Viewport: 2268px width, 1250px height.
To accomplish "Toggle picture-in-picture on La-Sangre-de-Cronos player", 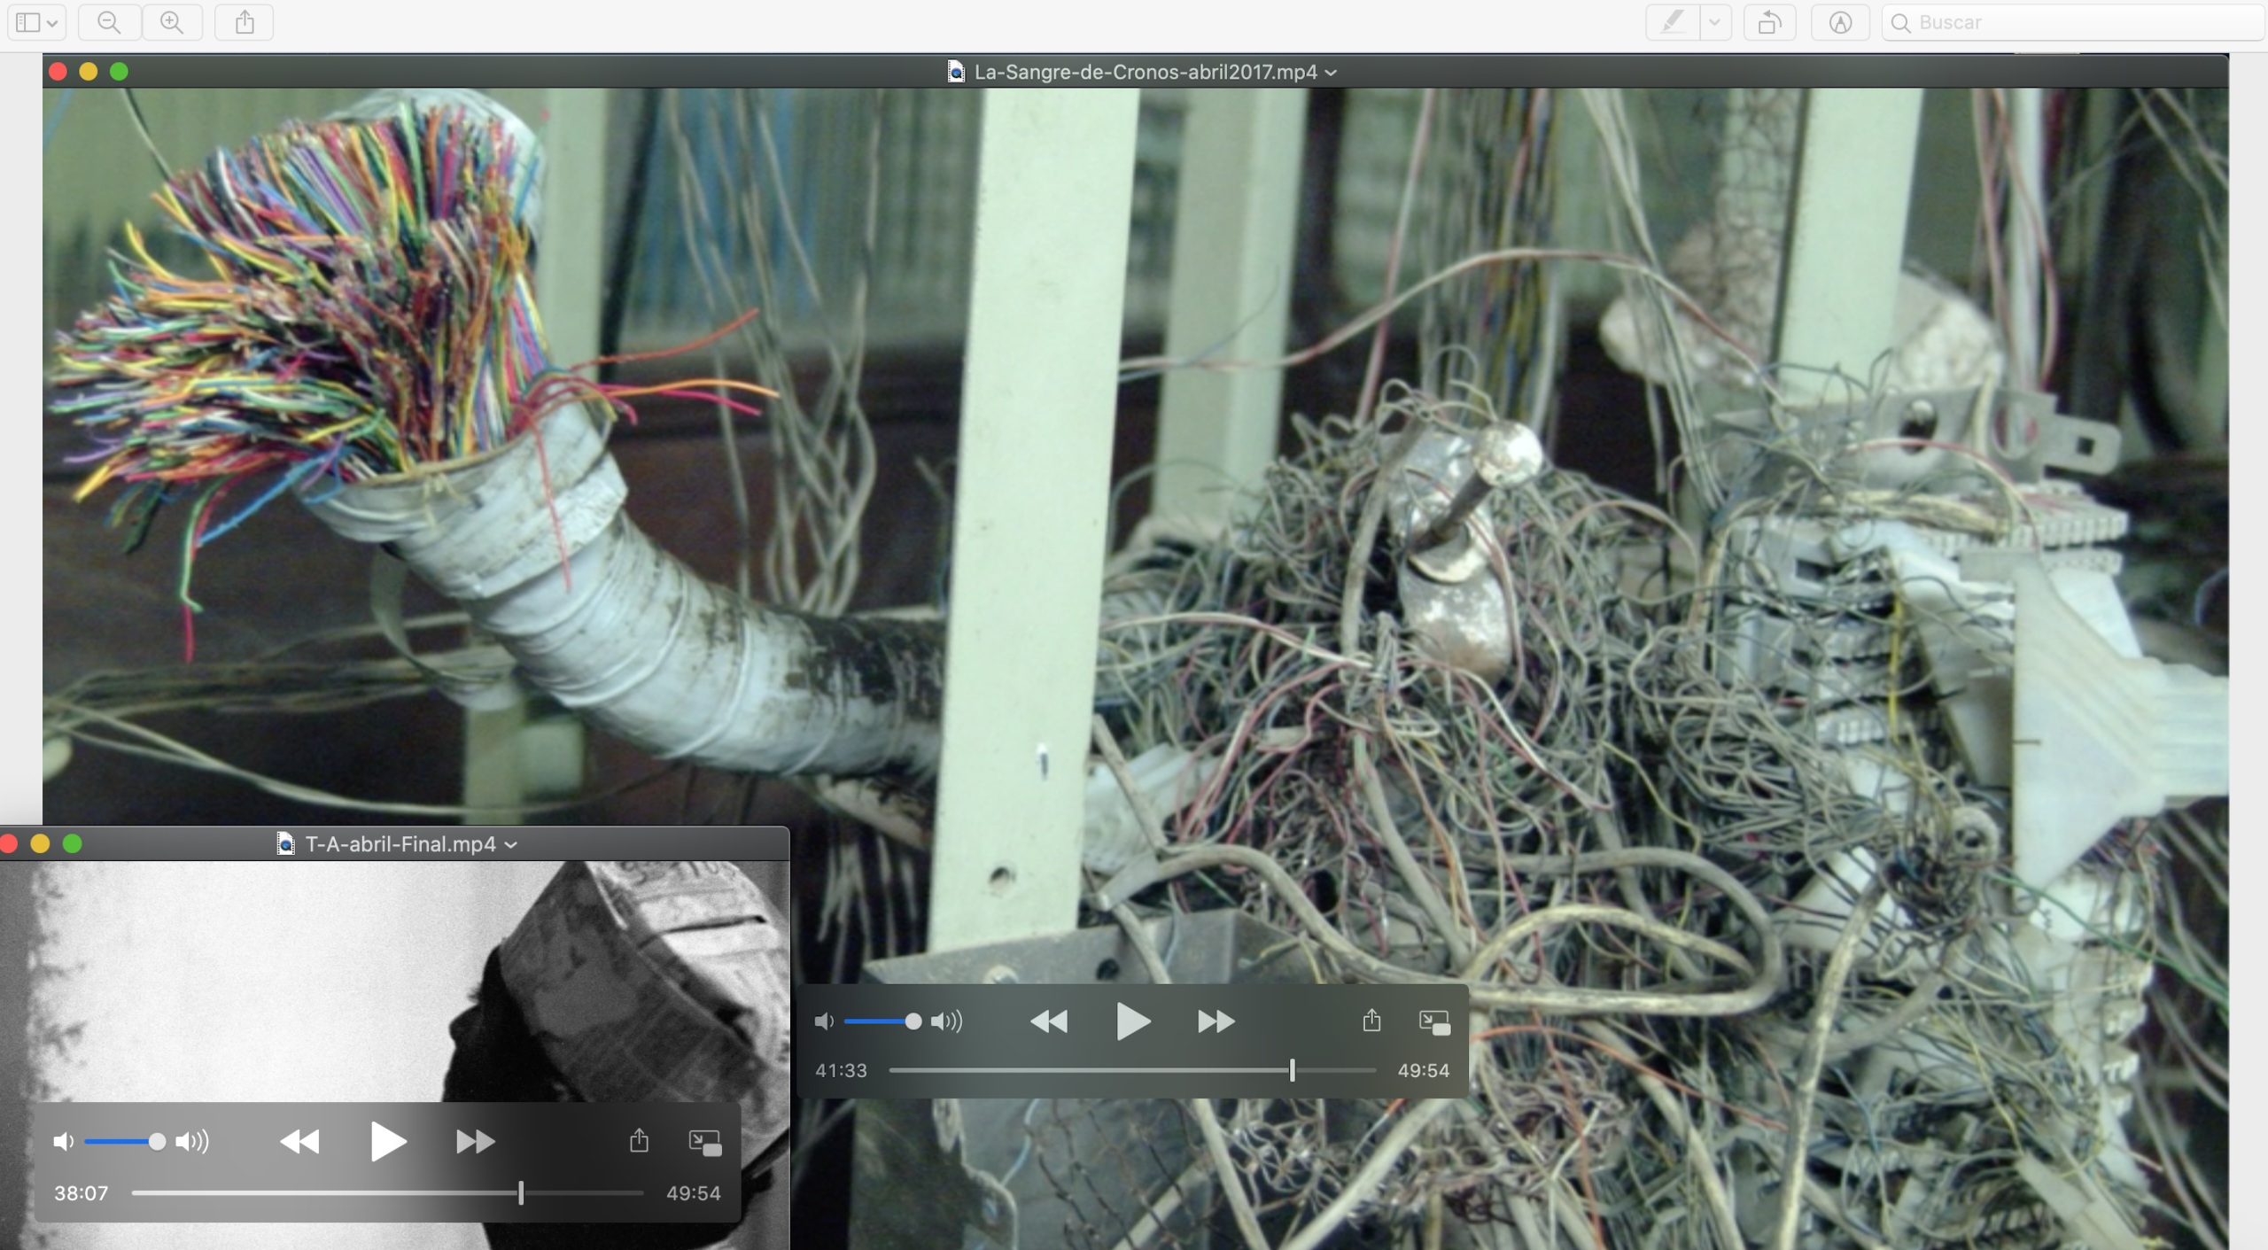I will (x=1433, y=1021).
